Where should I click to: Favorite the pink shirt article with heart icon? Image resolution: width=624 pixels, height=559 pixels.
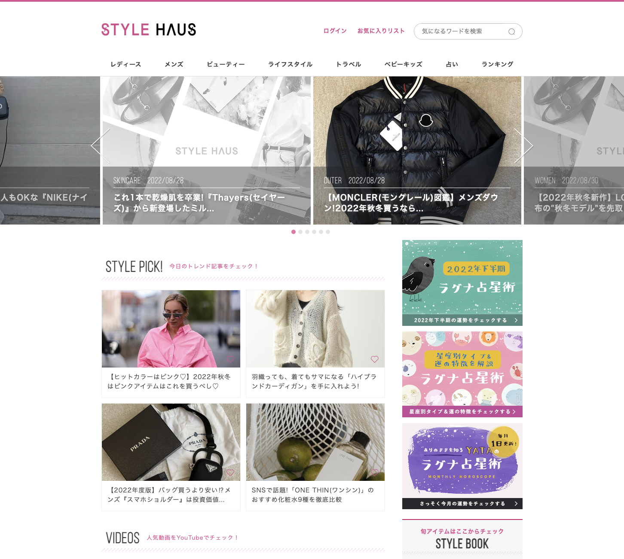[x=230, y=359]
